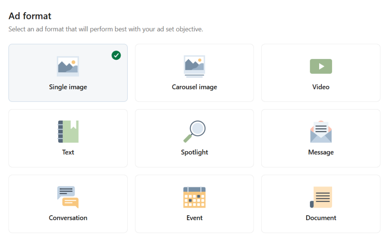Click the green Video play icon

click(321, 66)
